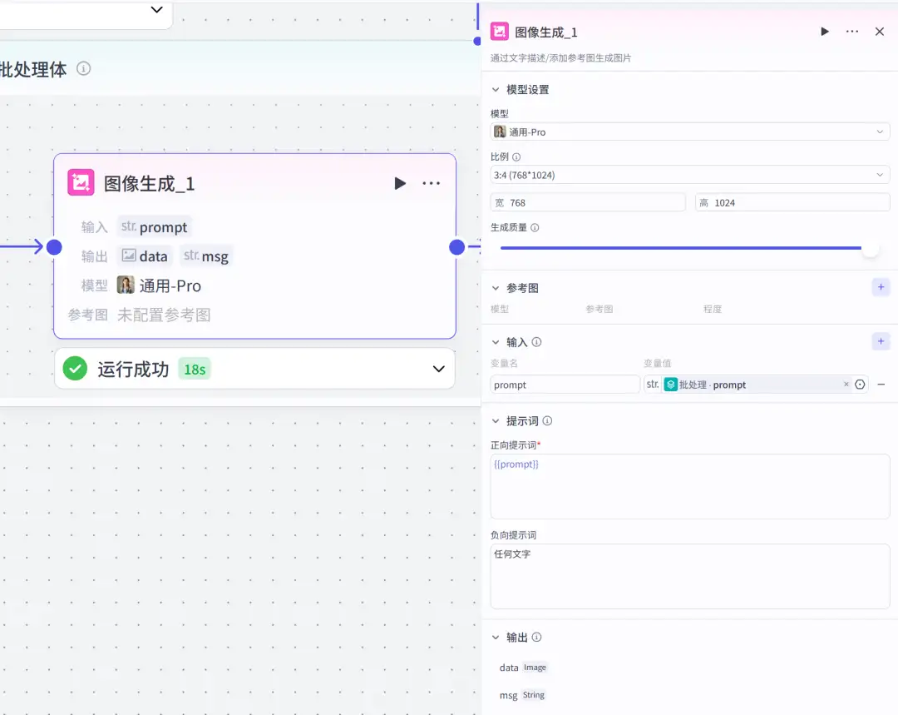Click the 高 height field 1024
The width and height of the screenshot is (898, 715).
click(792, 202)
